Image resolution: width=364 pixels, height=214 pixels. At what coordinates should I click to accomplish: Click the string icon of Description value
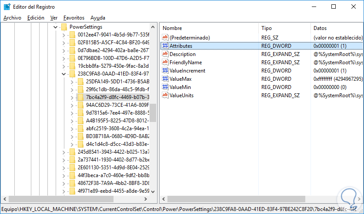pyautogui.click(x=165, y=54)
